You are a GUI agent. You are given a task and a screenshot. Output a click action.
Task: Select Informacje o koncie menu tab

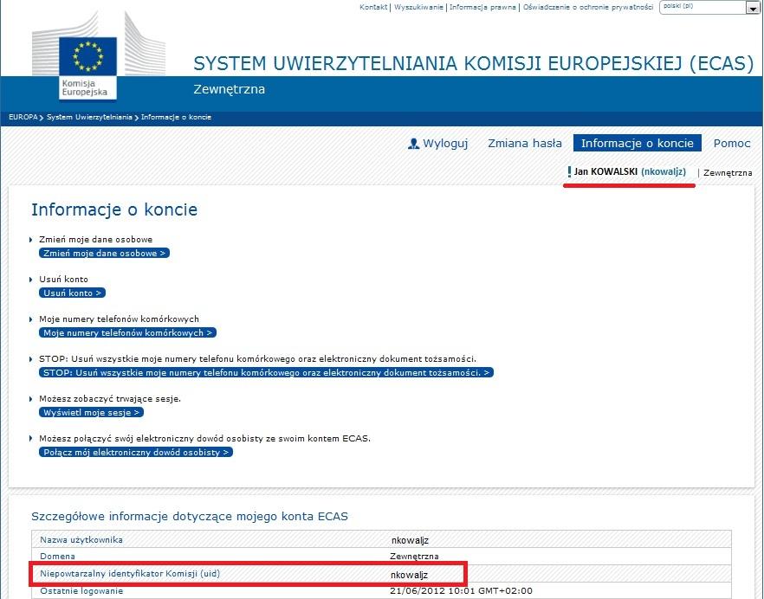tap(638, 143)
